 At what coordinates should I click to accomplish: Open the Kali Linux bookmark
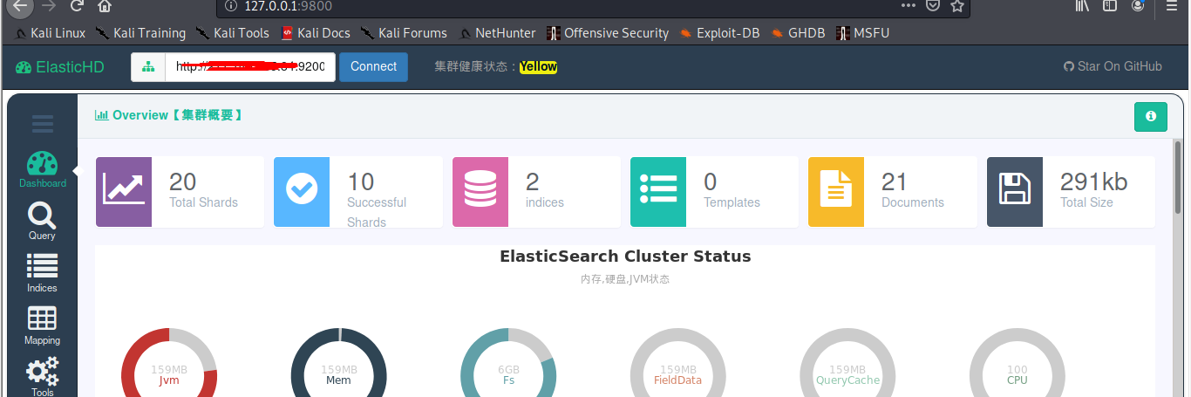pyautogui.click(x=50, y=33)
